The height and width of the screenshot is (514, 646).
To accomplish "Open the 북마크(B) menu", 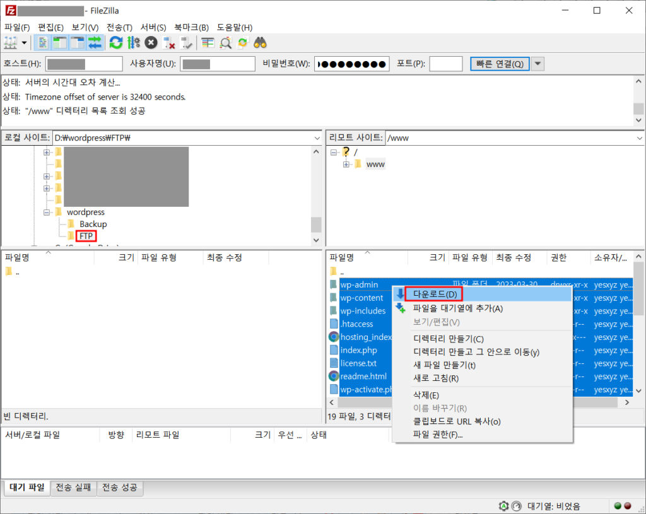I will tap(191, 27).
